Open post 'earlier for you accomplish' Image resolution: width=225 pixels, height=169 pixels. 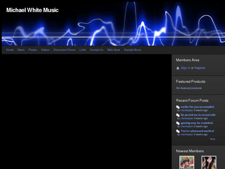(x=197, y=107)
